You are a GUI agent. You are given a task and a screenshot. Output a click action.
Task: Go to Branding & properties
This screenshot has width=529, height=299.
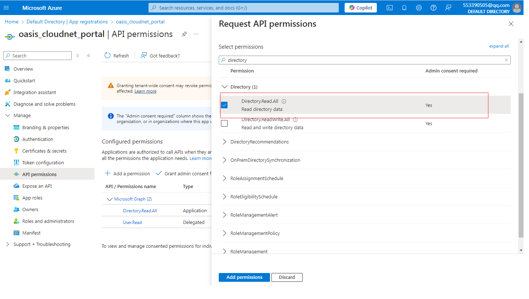coord(46,127)
